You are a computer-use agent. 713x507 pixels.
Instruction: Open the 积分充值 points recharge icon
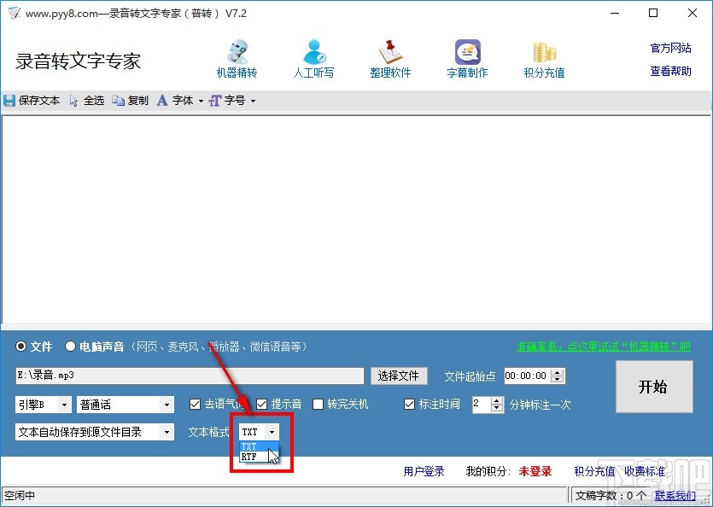tap(543, 56)
